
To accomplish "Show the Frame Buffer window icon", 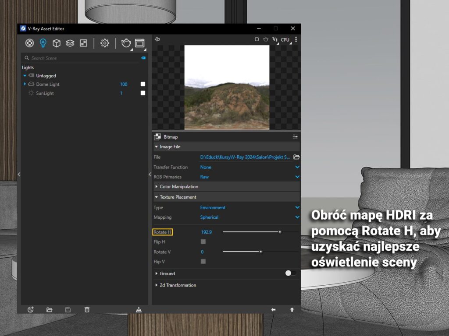I will pos(139,43).
